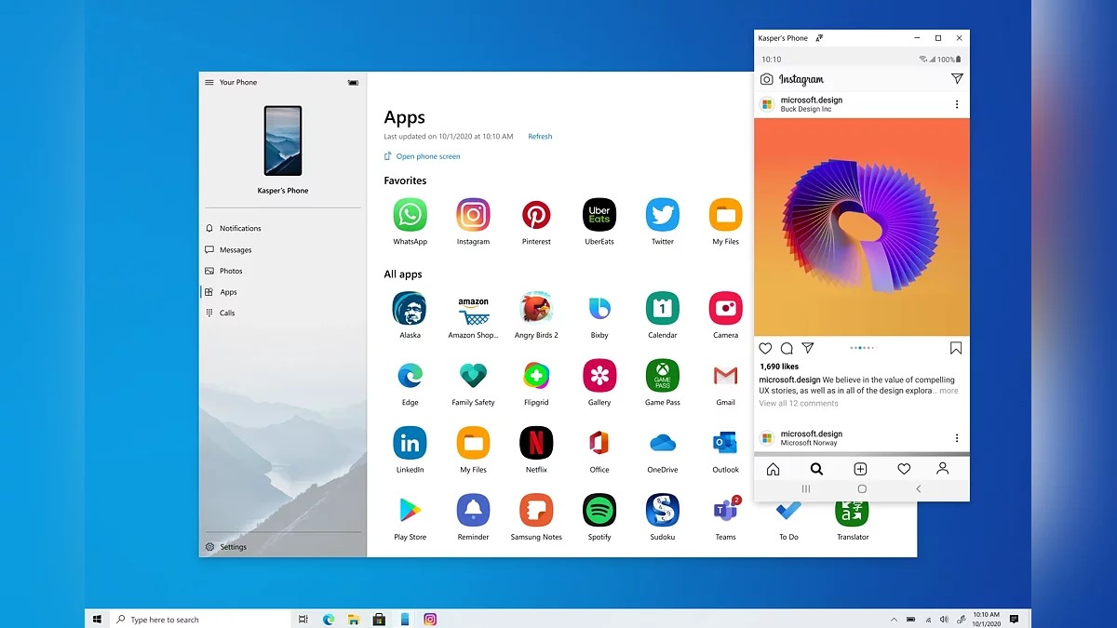Viewport: 1117px width, 628px height.
Task: Open Angry Birds 2
Action: click(536, 308)
